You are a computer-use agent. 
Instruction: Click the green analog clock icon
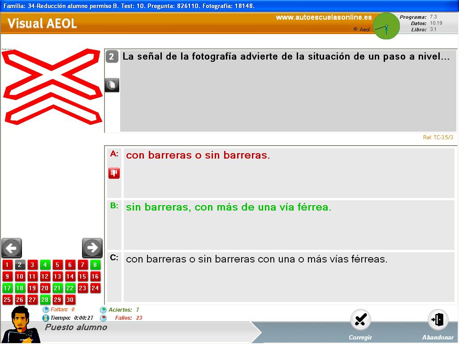coord(386,26)
